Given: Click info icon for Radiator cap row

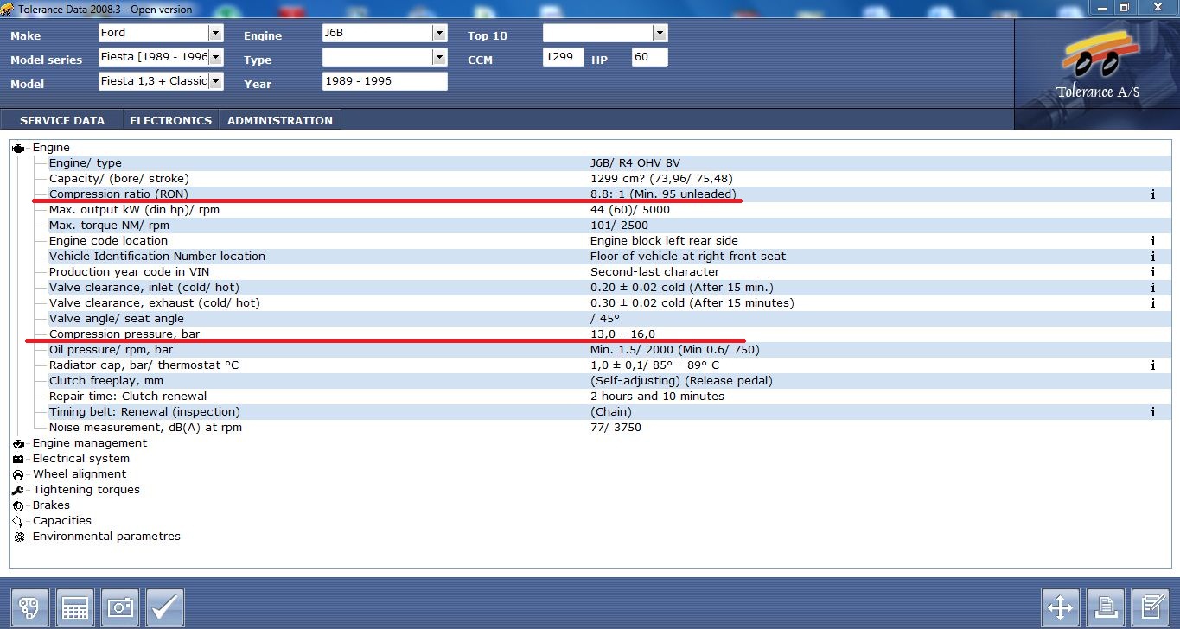Looking at the screenshot, I should 1153,365.
